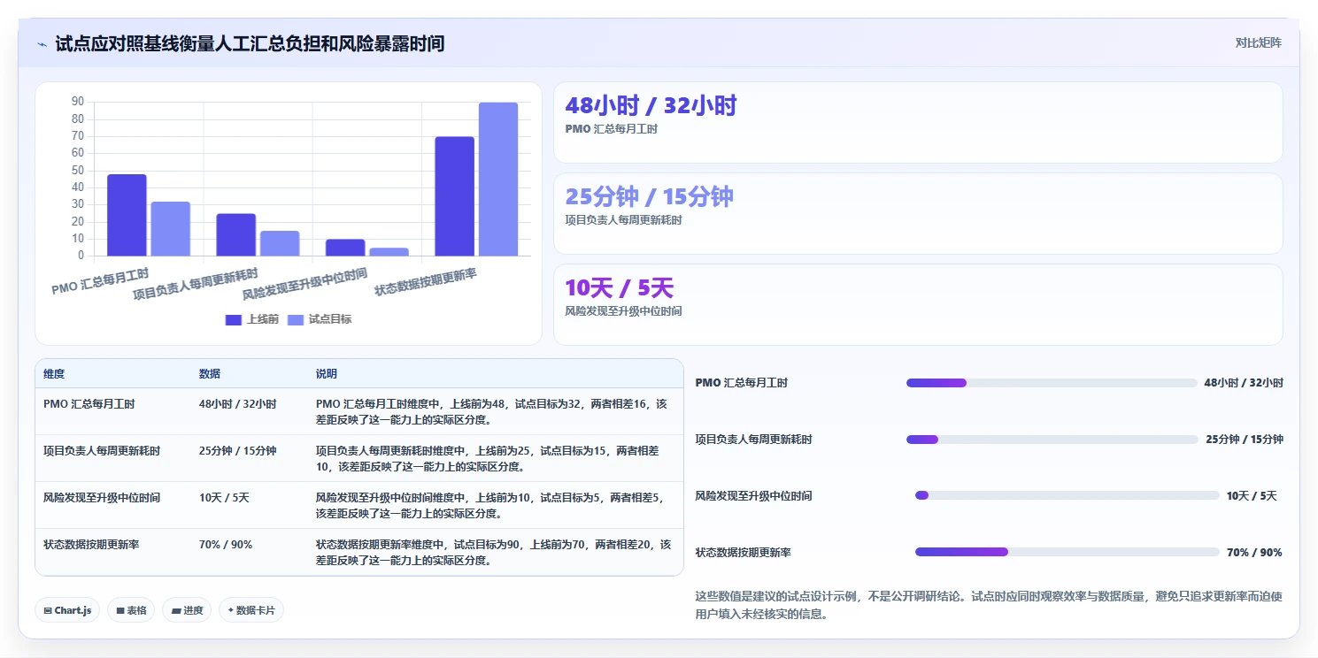Open the 10天 / 5天 data card
Image resolution: width=1318 pixels, height=658 pixels.
tap(918, 304)
